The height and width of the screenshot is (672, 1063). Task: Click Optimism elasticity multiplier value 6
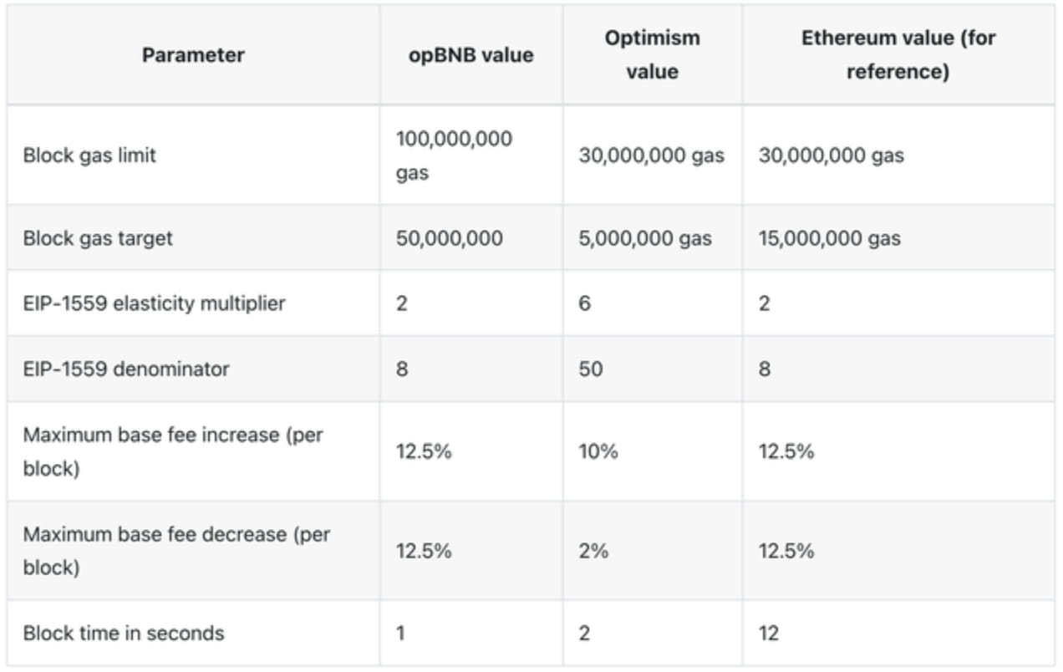[x=585, y=303]
